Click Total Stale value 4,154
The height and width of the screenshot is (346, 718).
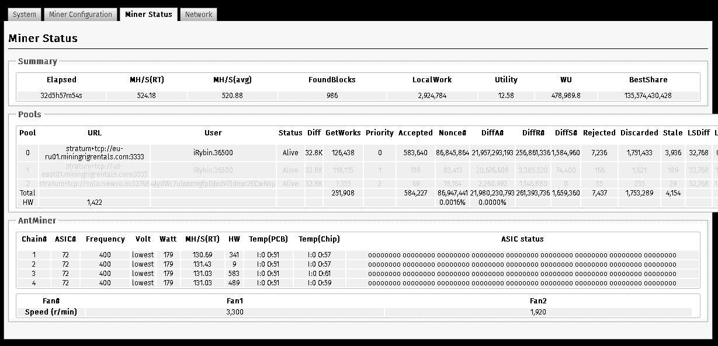pyautogui.click(x=672, y=193)
